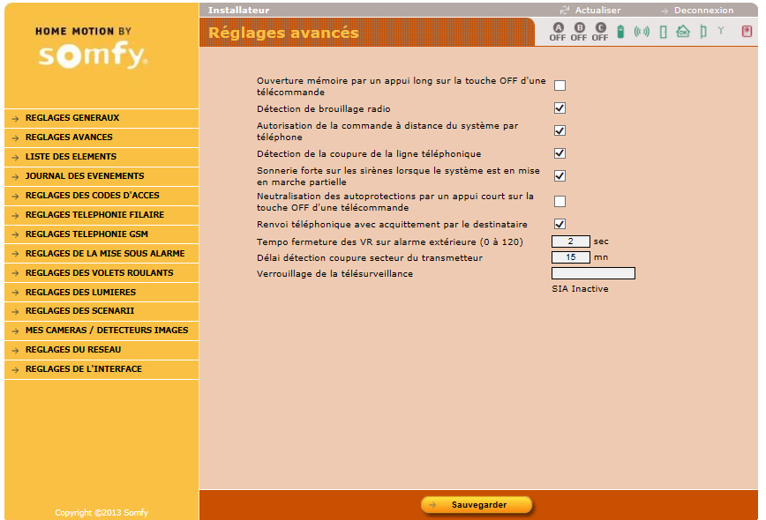This screenshot has height=520, width=766.
Task: Click the radio signal waves icon
Action: pos(642,33)
